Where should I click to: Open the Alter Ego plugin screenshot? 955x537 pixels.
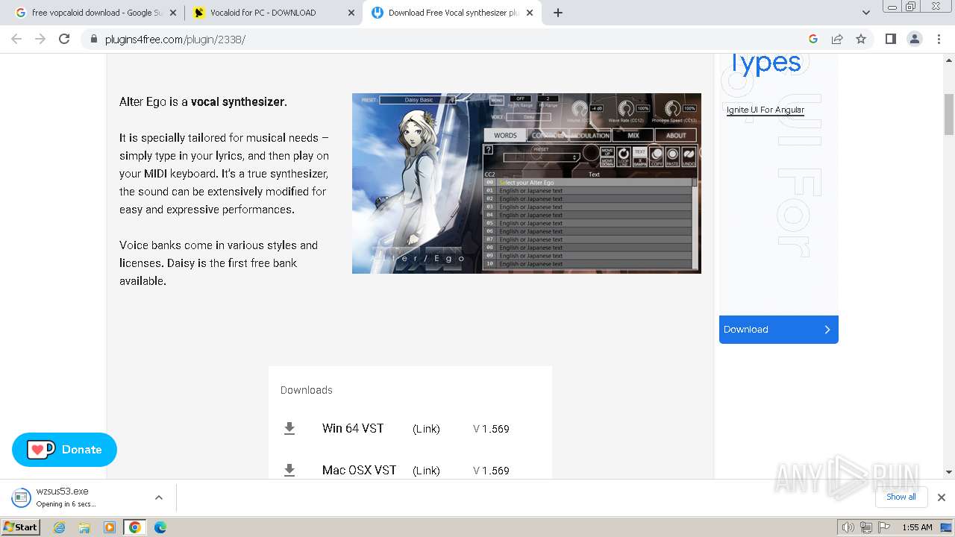pyautogui.click(x=526, y=183)
